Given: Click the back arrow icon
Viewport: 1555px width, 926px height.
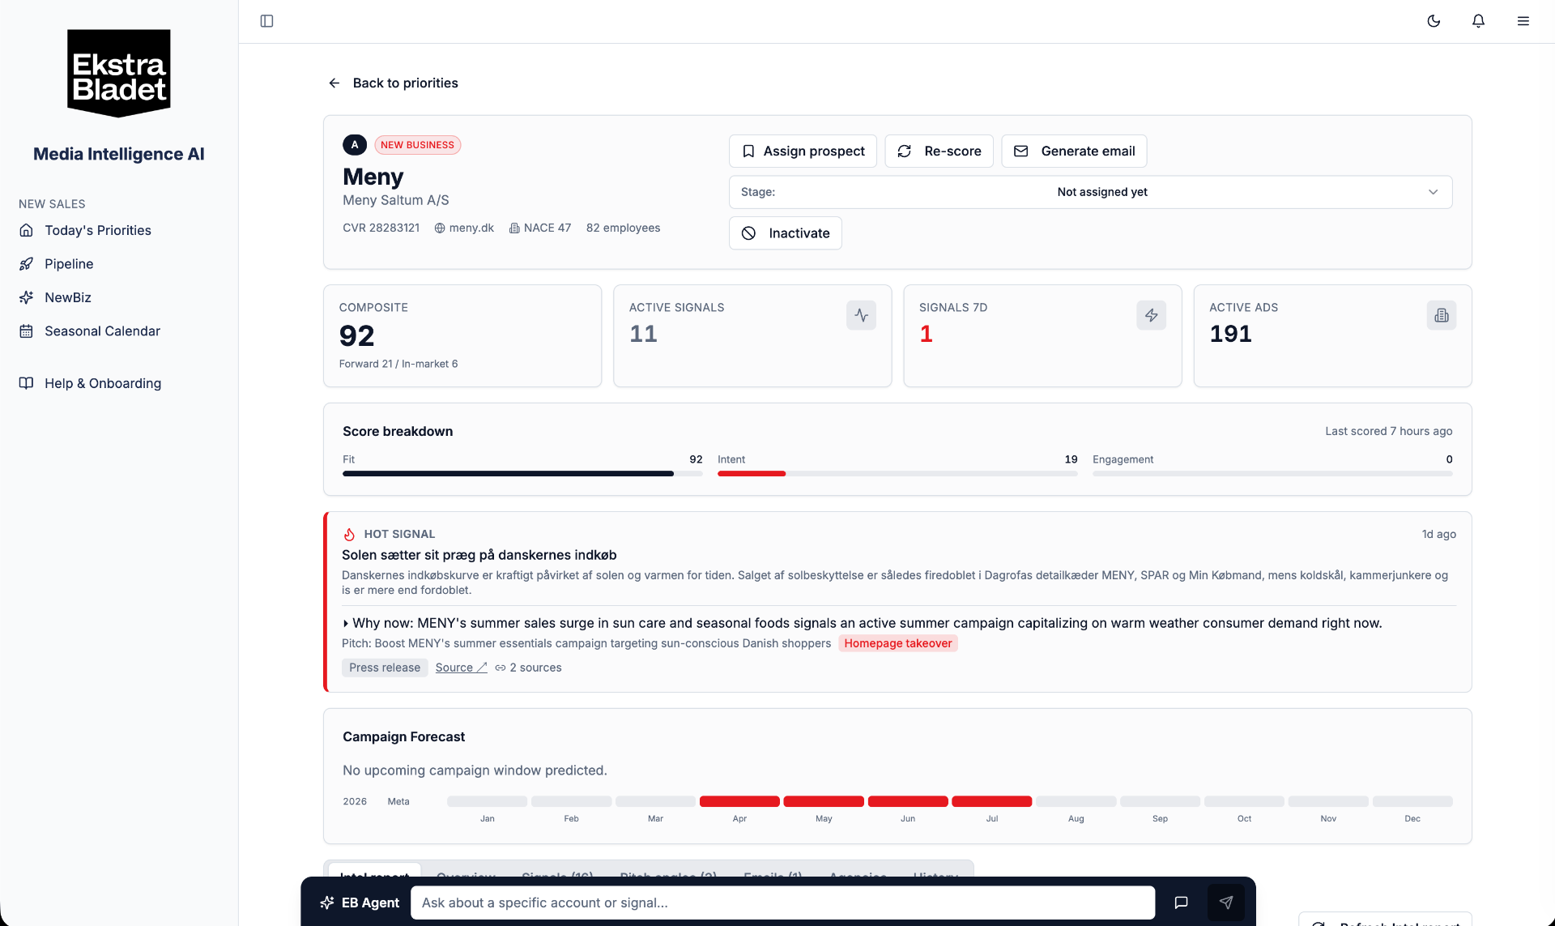Looking at the screenshot, I should coord(334,83).
